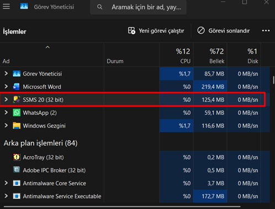
Task: Click the search magnifier icon
Action: (x=100, y=7)
